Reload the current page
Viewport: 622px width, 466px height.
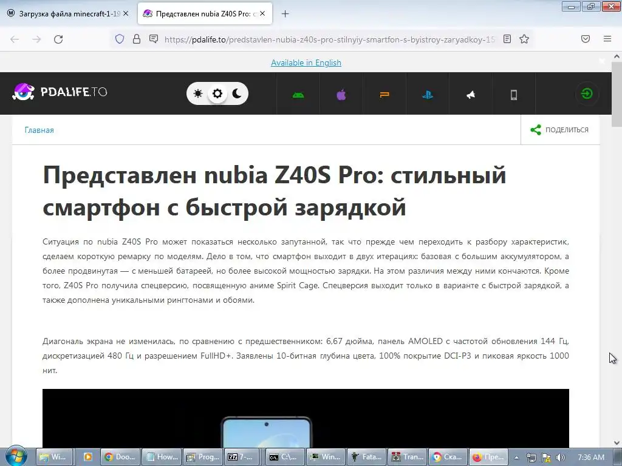tap(58, 39)
